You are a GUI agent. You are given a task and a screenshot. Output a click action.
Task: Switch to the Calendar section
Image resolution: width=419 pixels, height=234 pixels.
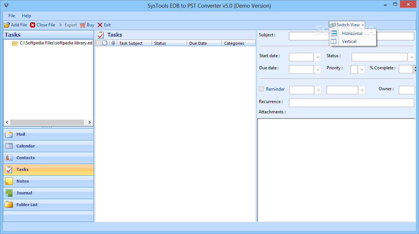pos(48,146)
